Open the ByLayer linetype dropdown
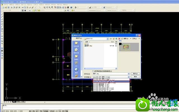Screen dimensions: 179x112 pyautogui.click(x=105, y=10)
